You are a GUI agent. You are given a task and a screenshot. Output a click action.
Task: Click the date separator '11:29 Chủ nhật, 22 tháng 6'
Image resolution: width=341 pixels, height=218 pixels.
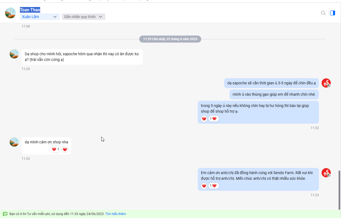(170, 39)
